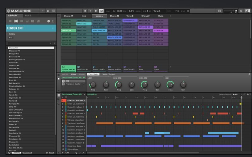This screenshot has height=157, width=252.
Task: Add a new scene with plus icon
Action: click(170, 16)
